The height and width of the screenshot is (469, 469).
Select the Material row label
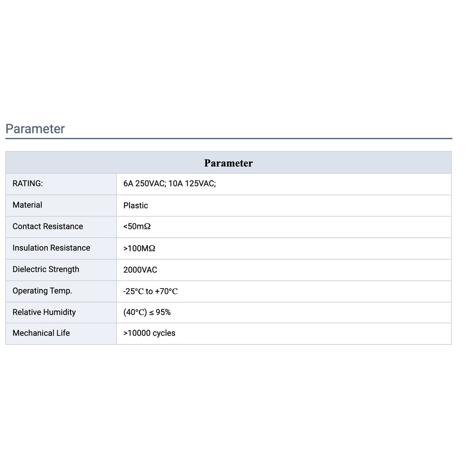pos(27,205)
